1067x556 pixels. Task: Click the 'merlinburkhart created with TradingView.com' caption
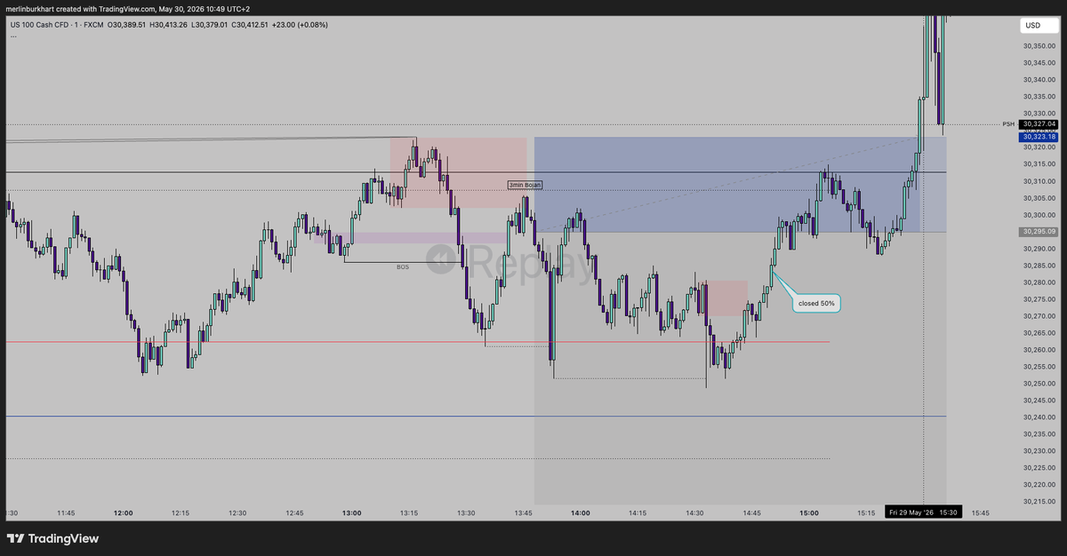[81, 8]
